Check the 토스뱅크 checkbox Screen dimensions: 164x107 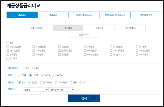(x=8, y=58)
